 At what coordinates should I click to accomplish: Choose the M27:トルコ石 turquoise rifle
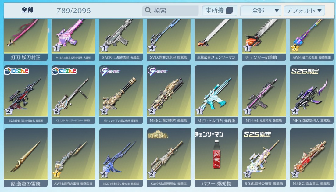coord(216,94)
